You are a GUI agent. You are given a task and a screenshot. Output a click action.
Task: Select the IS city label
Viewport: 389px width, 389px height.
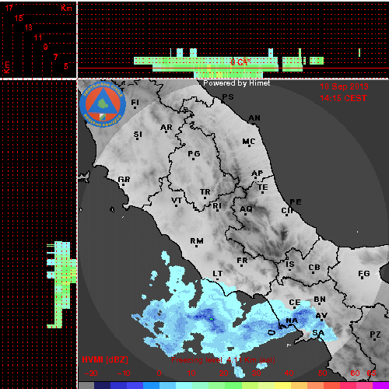(x=290, y=265)
